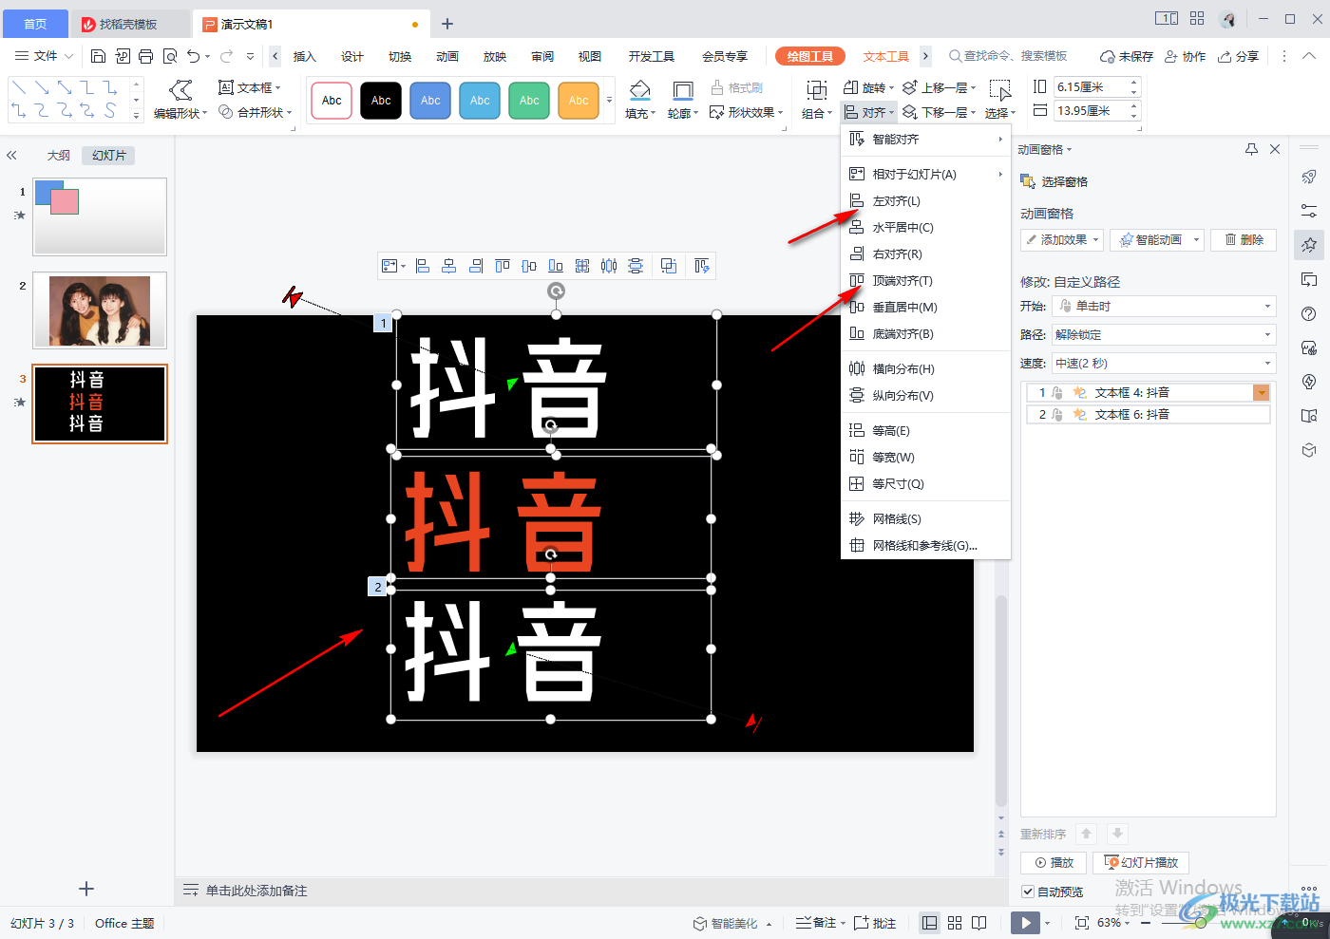Open the Animation (动画) ribbon tab
Viewport: 1330px width, 939px height.
pyautogui.click(x=447, y=56)
